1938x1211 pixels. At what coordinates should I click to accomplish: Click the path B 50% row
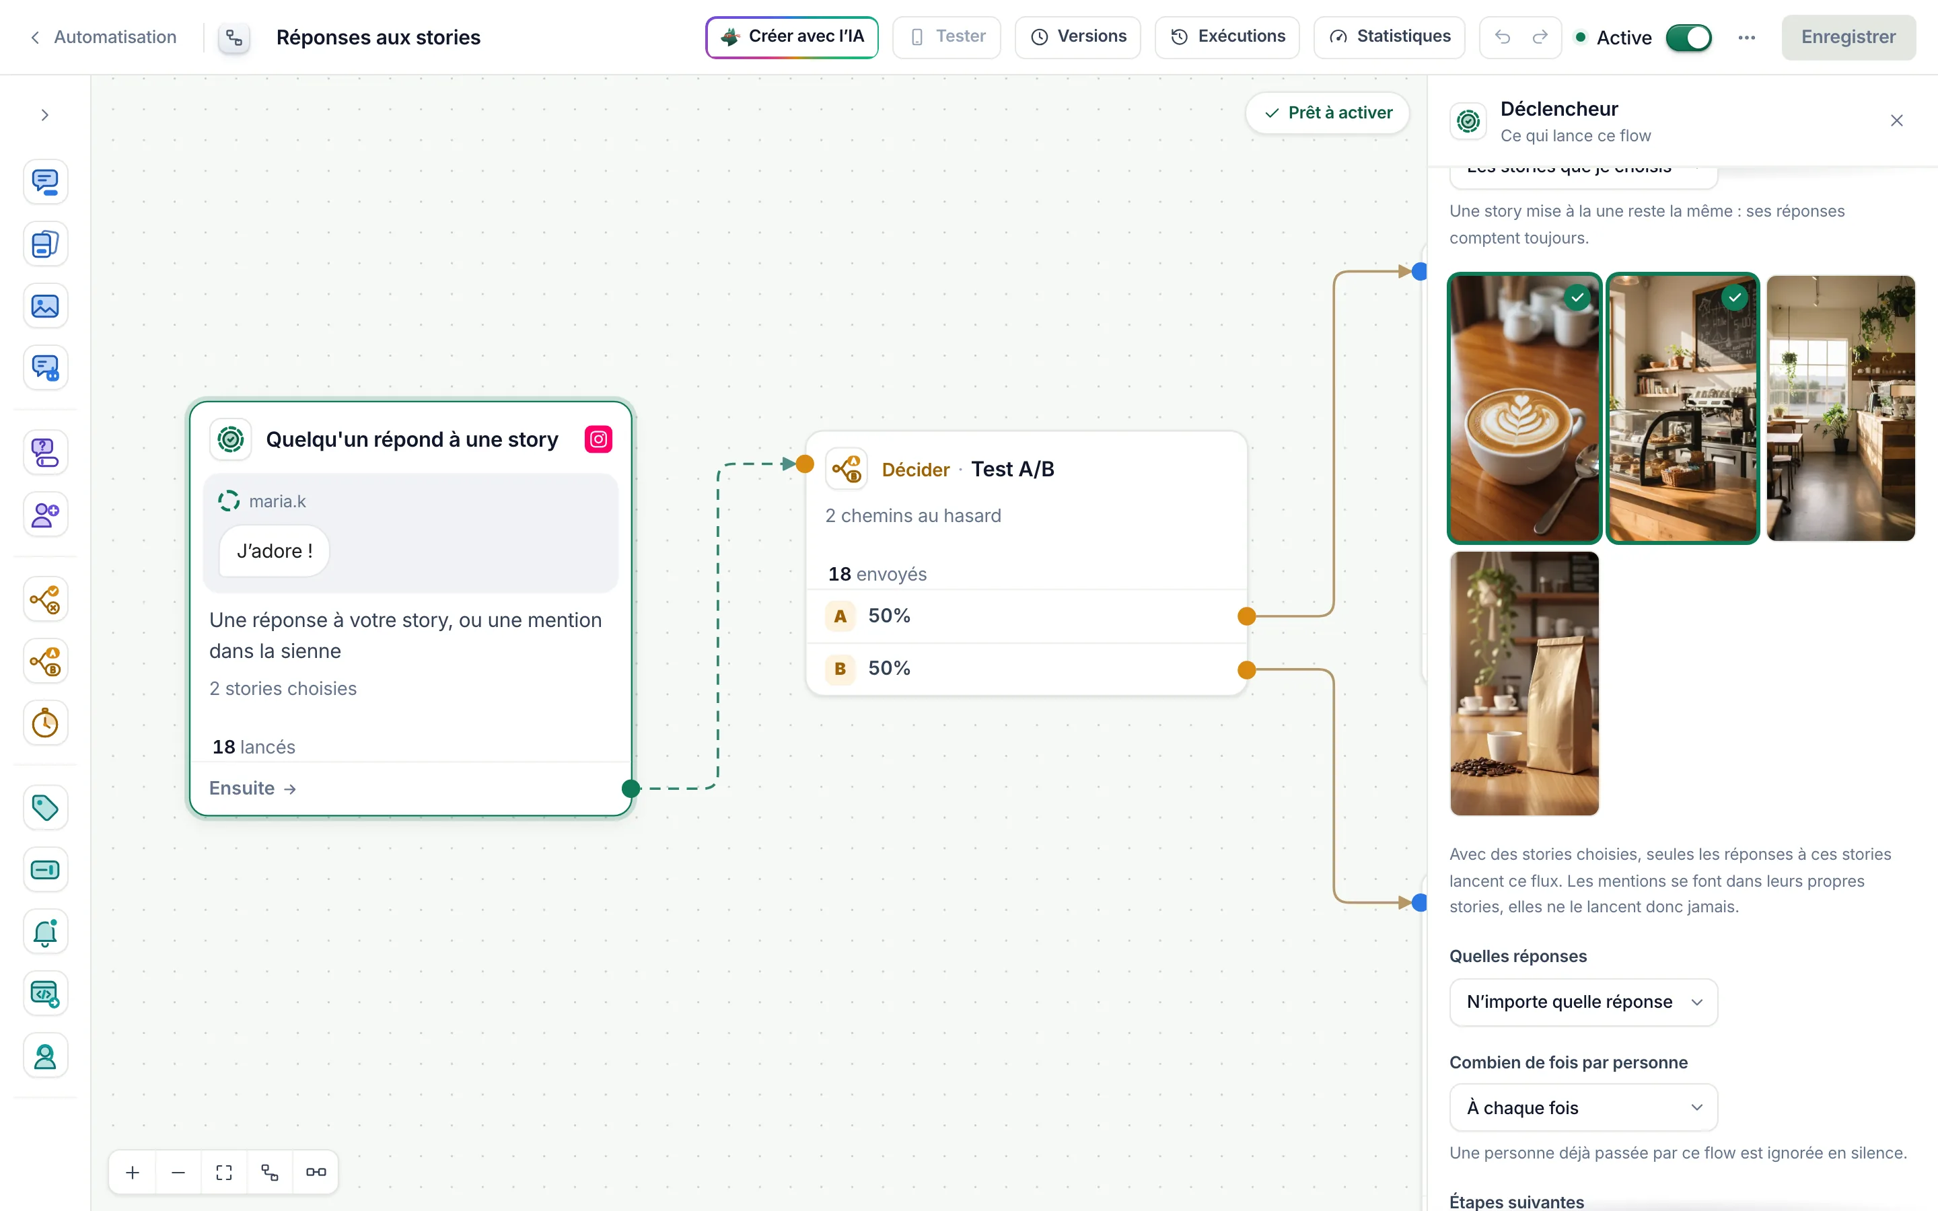click(1026, 668)
